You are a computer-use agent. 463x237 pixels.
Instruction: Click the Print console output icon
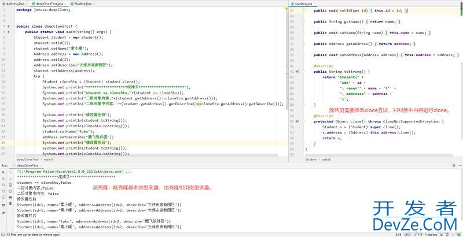10,197
